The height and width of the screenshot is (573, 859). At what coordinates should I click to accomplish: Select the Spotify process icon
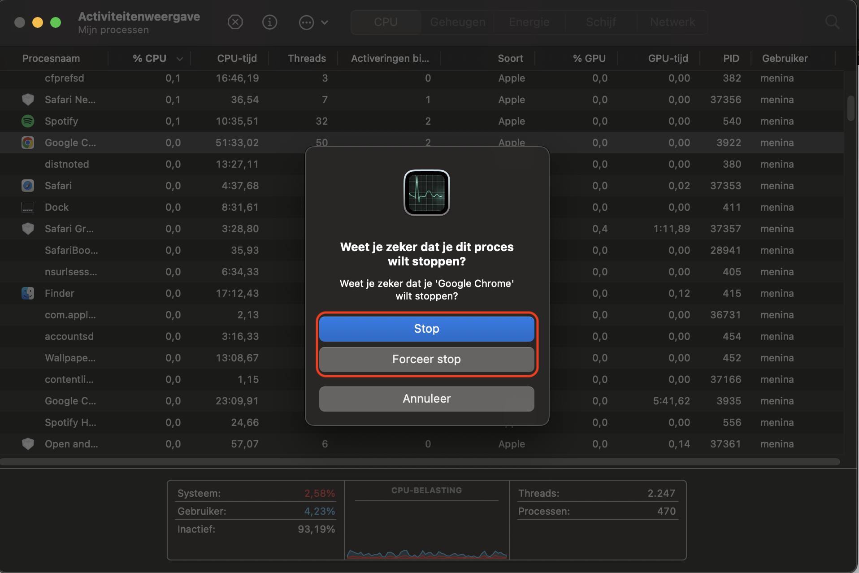click(28, 121)
